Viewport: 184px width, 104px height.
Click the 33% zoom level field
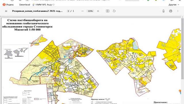point(90,11)
